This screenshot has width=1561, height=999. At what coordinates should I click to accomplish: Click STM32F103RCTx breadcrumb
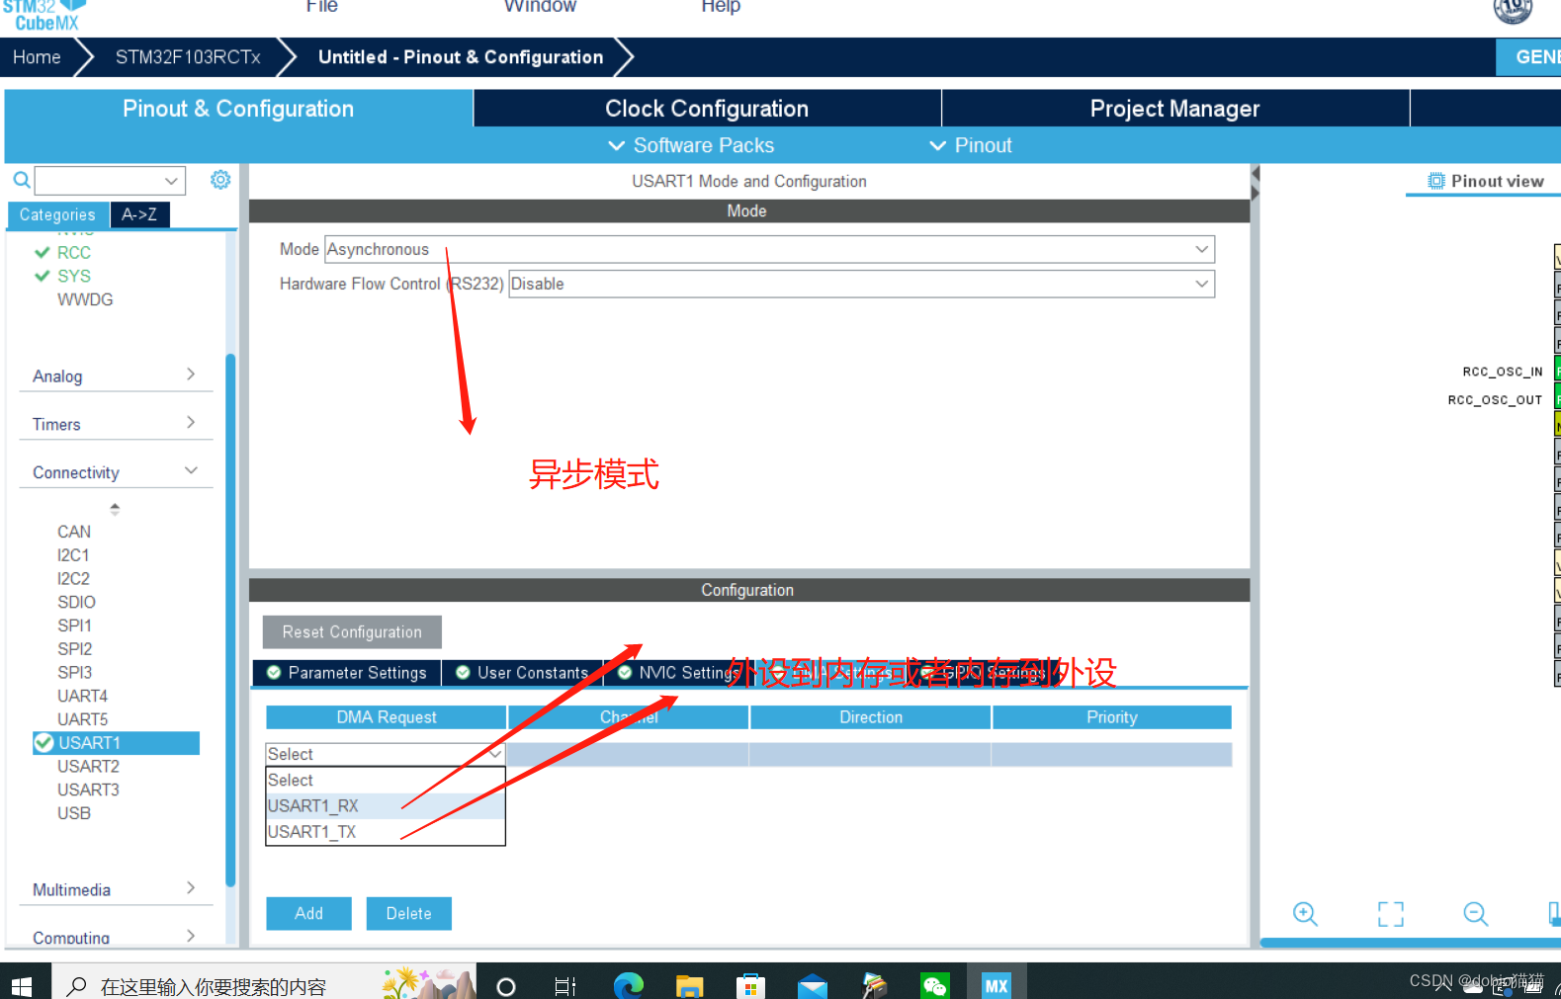pos(188,57)
